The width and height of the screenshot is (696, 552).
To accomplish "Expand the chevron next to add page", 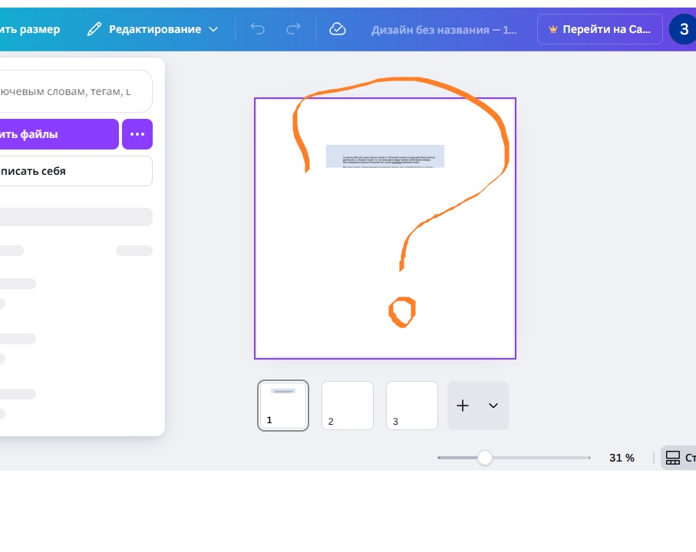I will pos(493,406).
